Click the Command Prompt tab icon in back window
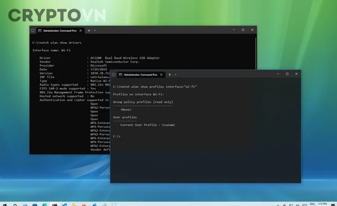The width and height of the screenshot is (337, 206). point(40,31)
